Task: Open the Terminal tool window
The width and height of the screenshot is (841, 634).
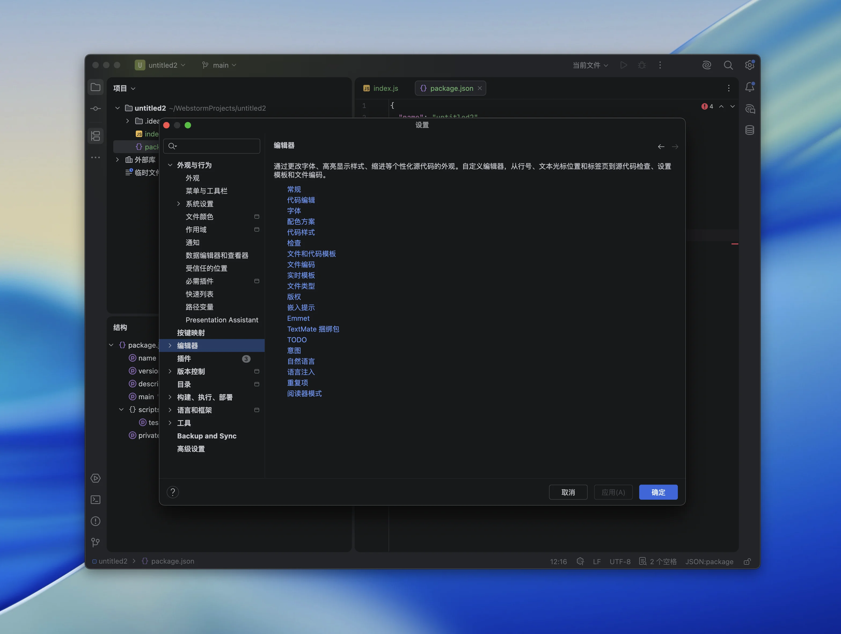Action: pos(96,500)
